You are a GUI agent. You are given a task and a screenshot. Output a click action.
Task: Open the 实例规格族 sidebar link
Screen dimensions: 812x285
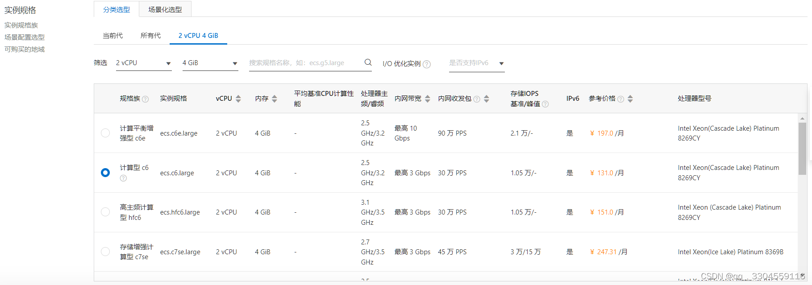(x=21, y=25)
